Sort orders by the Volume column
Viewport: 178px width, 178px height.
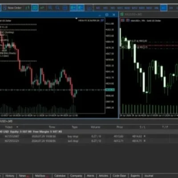(x=96, y=127)
